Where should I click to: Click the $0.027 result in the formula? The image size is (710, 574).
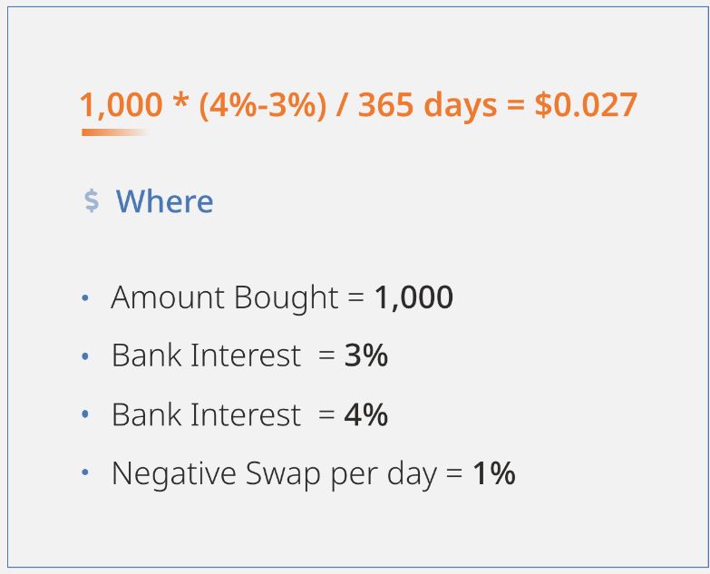[x=586, y=105]
